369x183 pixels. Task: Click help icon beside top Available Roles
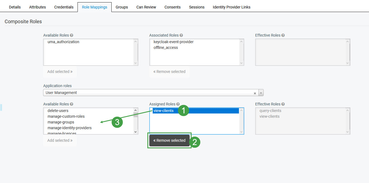pyautogui.click(x=72, y=35)
